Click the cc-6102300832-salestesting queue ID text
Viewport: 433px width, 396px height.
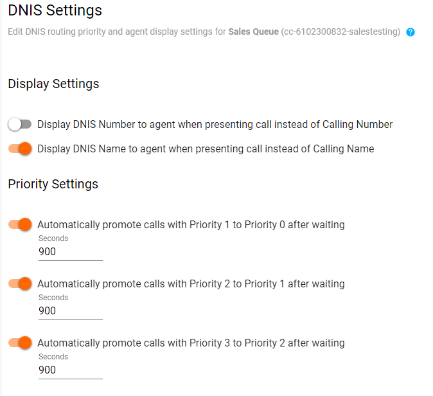pos(340,32)
